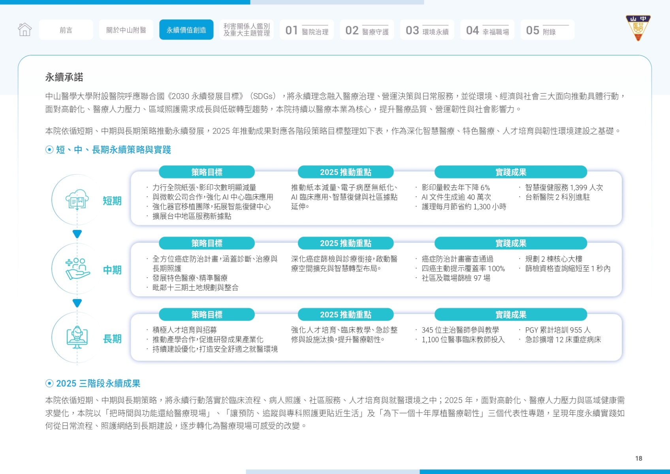Click text AI 文件生成逾 40 萬次
670x474 pixels.
click(x=456, y=197)
